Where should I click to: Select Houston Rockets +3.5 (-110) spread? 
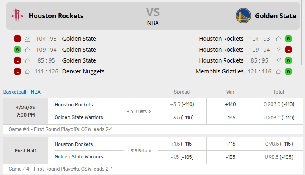(x=182, y=104)
